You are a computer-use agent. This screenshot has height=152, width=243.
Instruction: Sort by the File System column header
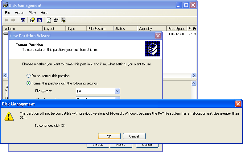[100, 29]
